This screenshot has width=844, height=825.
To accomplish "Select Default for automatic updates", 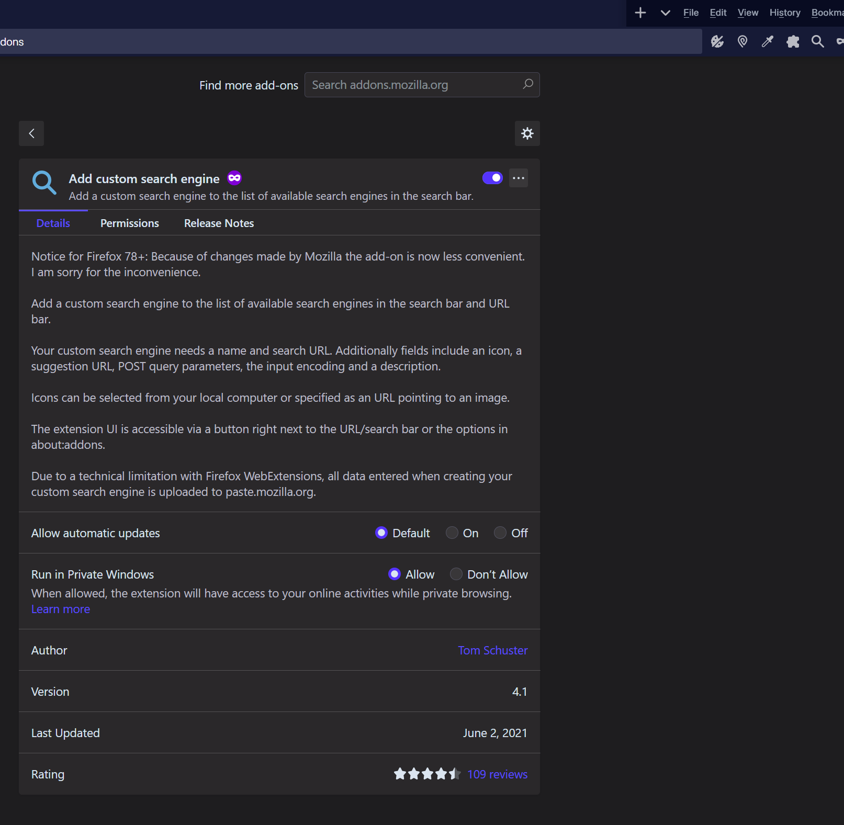I will pos(381,533).
